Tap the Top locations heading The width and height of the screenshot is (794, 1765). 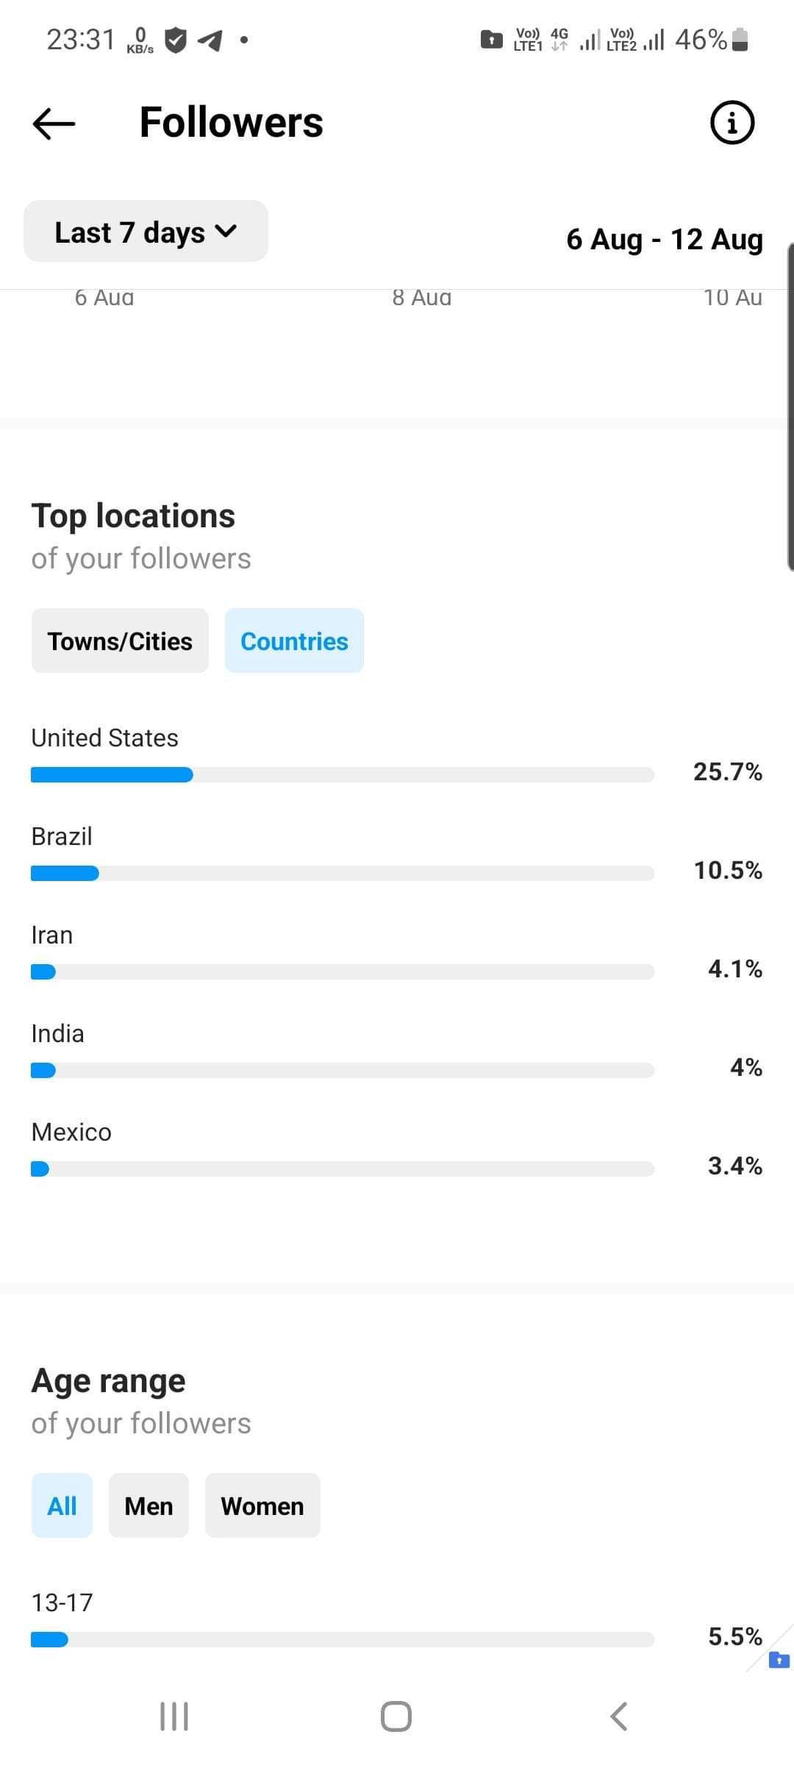click(133, 516)
